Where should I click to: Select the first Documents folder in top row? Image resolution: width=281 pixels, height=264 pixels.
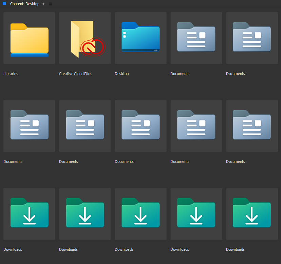[196, 38]
